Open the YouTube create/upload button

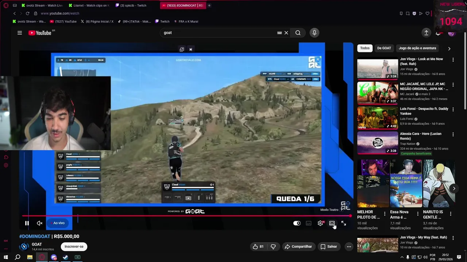coord(426,33)
